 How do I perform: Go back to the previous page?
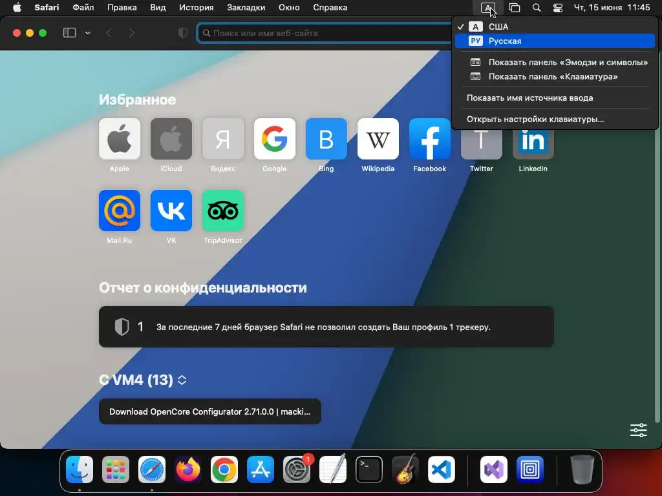(x=109, y=33)
